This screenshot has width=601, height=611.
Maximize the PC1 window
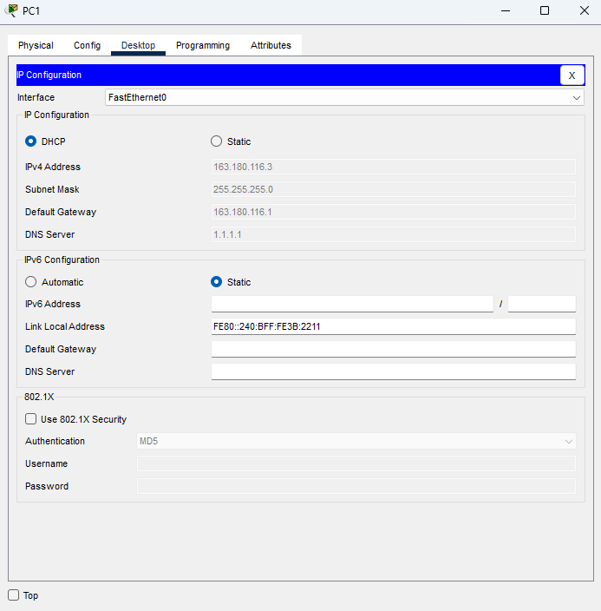click(x=545, y=11)
